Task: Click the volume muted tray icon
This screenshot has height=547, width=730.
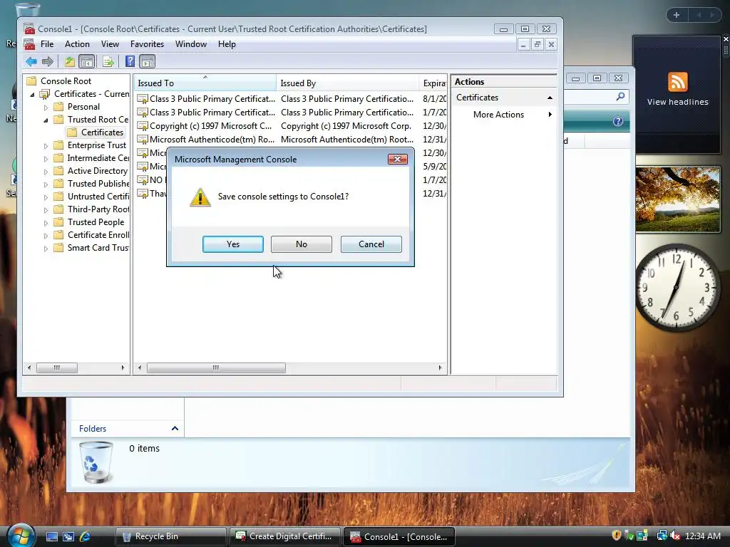Action: coord(676,536)
